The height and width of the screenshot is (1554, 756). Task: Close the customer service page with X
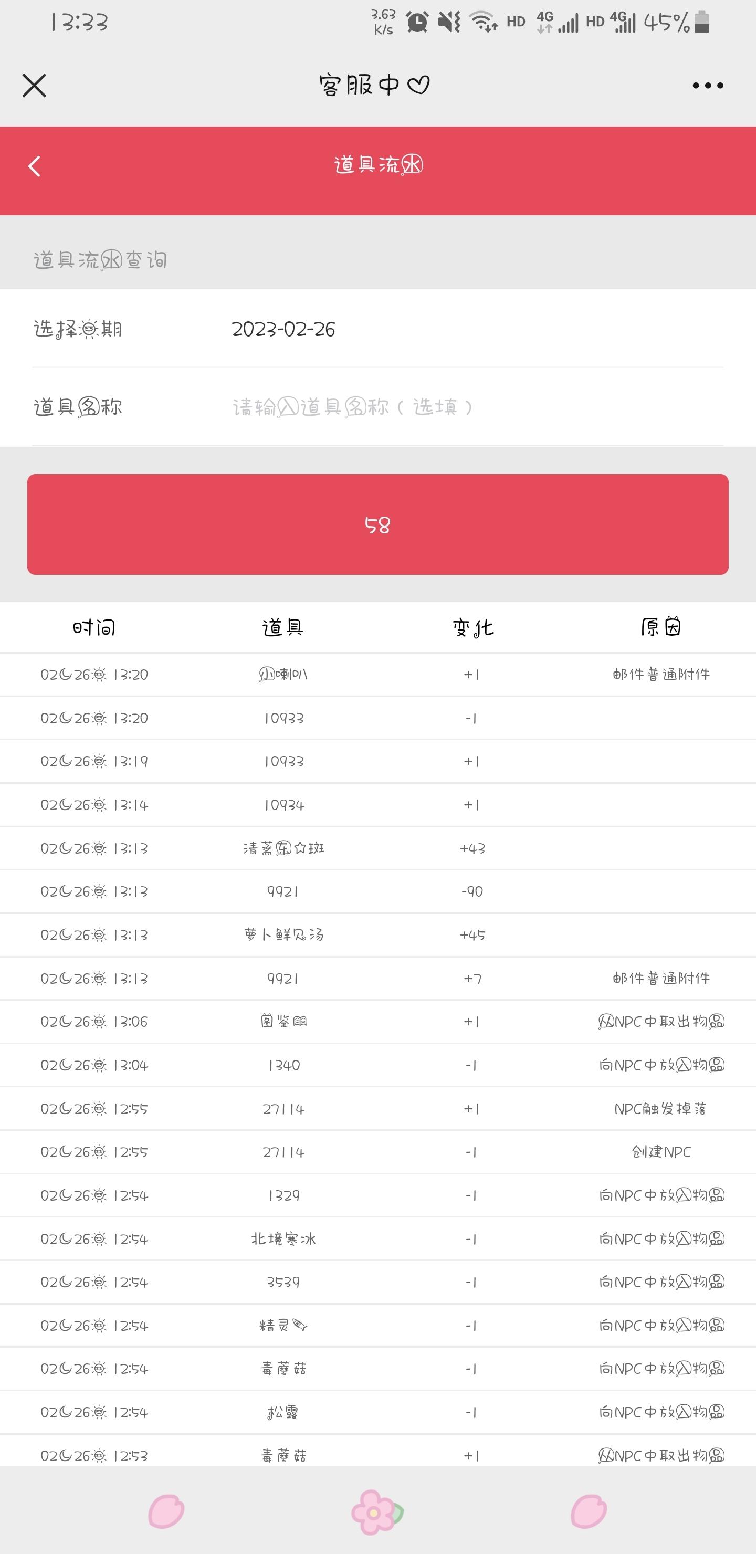coord(35,85)
